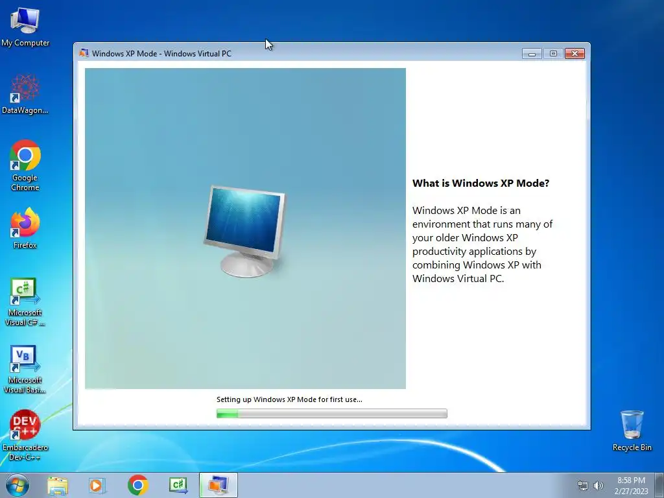Launch Firefox desktop shortcut
Viewport: 664px width, 498px height.
click(25, 229)
